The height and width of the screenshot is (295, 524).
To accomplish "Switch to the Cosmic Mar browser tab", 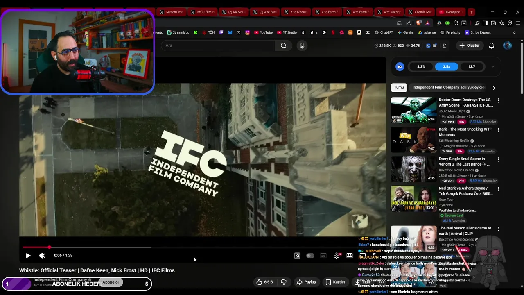I will pos(420,12).
